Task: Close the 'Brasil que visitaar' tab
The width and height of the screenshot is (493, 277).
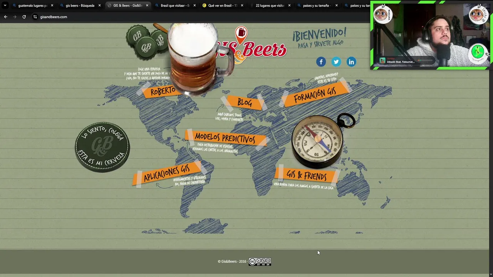Action: click(x=195, y=5)
